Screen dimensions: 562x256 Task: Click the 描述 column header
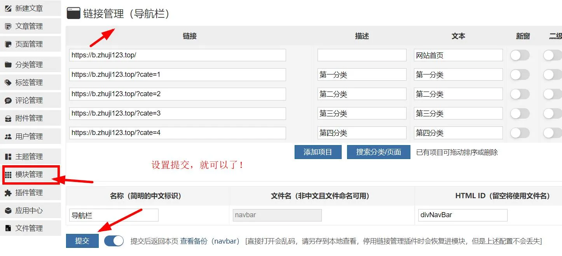[x=362, y=36]
